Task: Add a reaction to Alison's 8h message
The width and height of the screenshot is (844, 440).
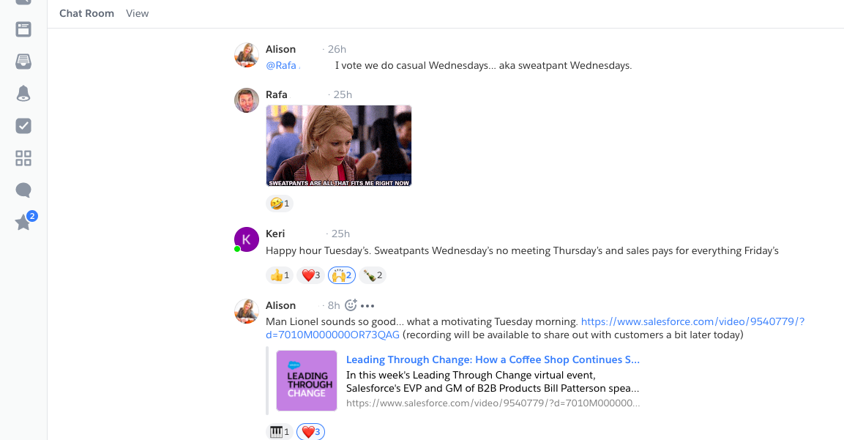Action: pos(351,305)
